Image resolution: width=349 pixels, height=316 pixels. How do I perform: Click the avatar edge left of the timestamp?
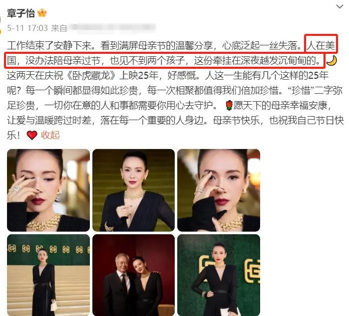pyautogui.click(x=1, y=24)
